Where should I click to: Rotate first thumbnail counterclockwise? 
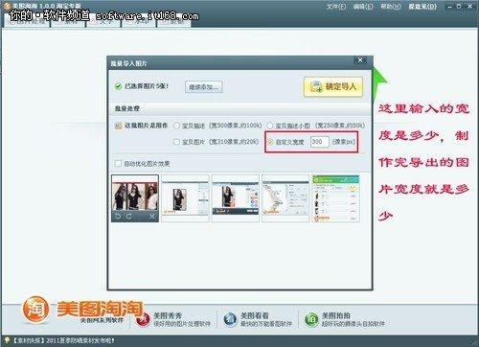(x=118, y=217)
